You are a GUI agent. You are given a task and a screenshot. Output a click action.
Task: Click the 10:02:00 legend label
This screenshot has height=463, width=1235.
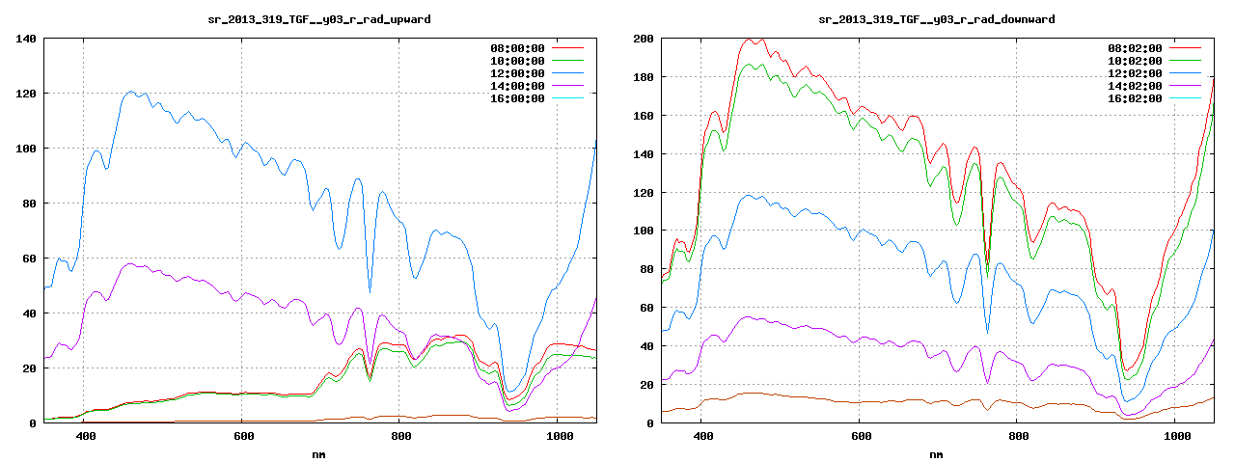[1135, 61]
